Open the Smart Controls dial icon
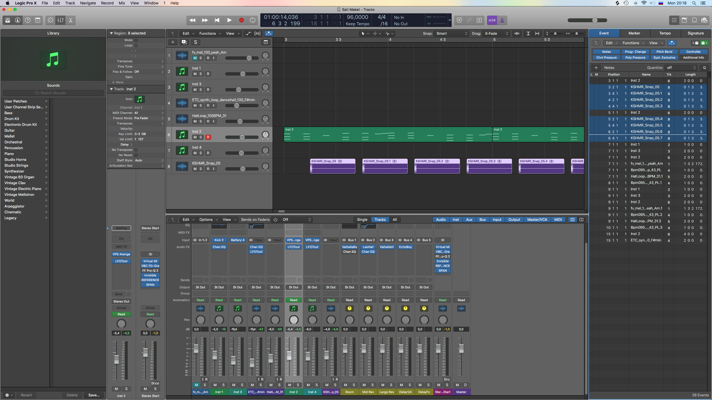 50,20
